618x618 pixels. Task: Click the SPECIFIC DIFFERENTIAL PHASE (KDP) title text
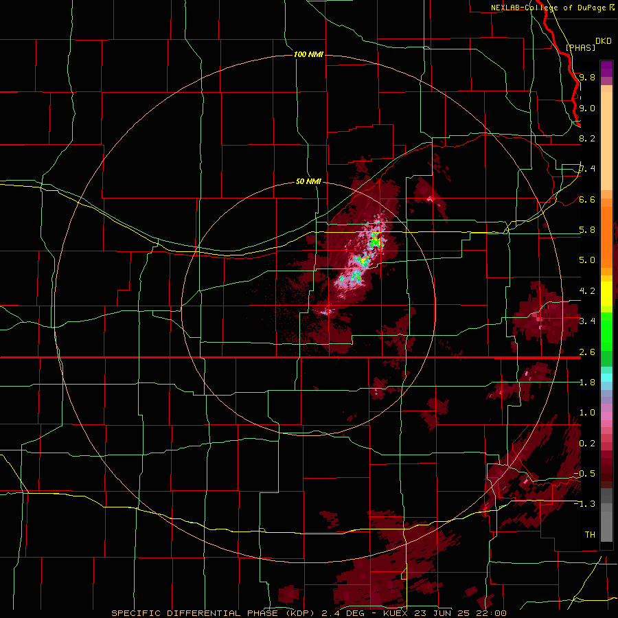[214, 613]
